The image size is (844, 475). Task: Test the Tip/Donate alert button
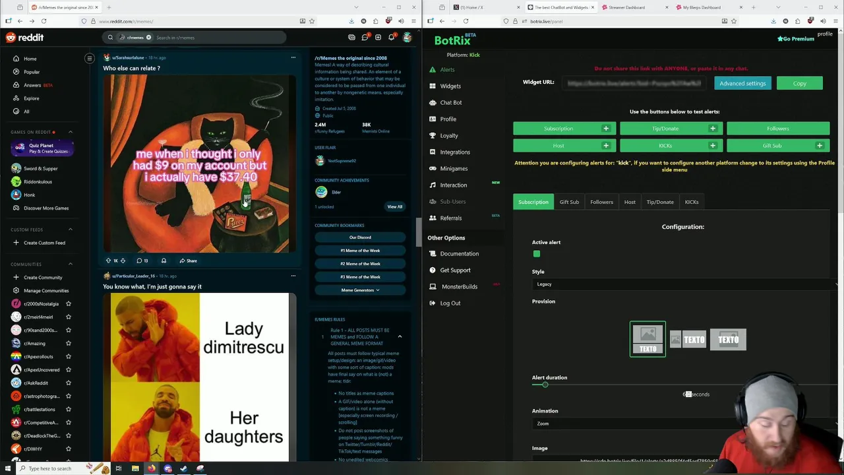665,129
